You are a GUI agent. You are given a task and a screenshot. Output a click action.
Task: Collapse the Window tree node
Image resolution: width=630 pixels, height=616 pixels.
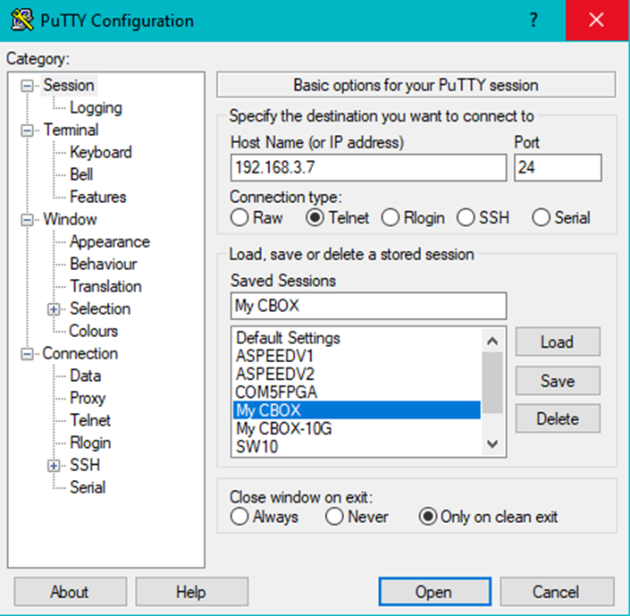(28, 220)
